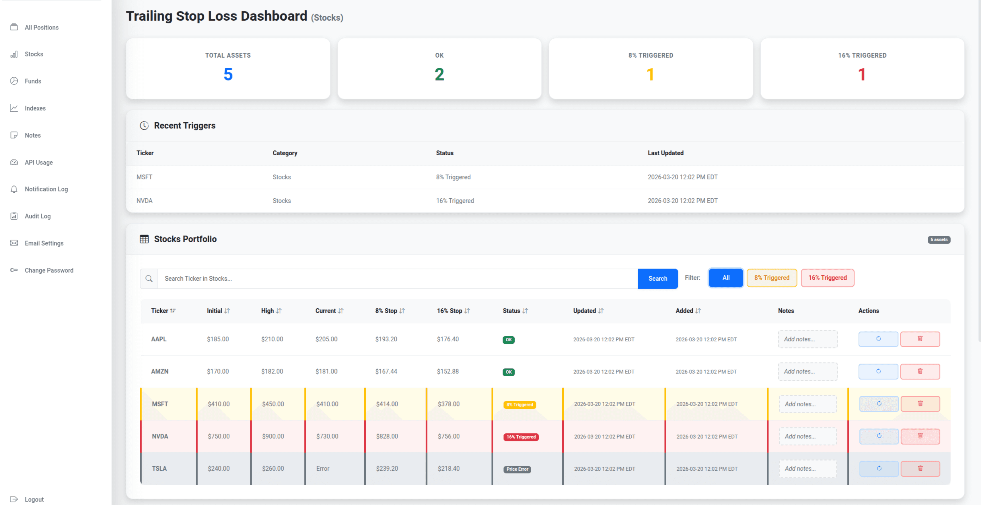Image resolution: width=981 pixels, height=505 pixels.
Task: Select the Audit Log icon
Action: coord(14,216)
